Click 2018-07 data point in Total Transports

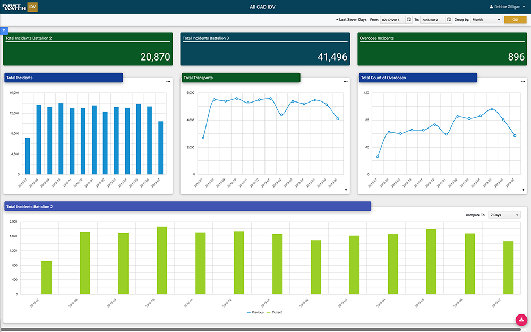coord(203,138)
